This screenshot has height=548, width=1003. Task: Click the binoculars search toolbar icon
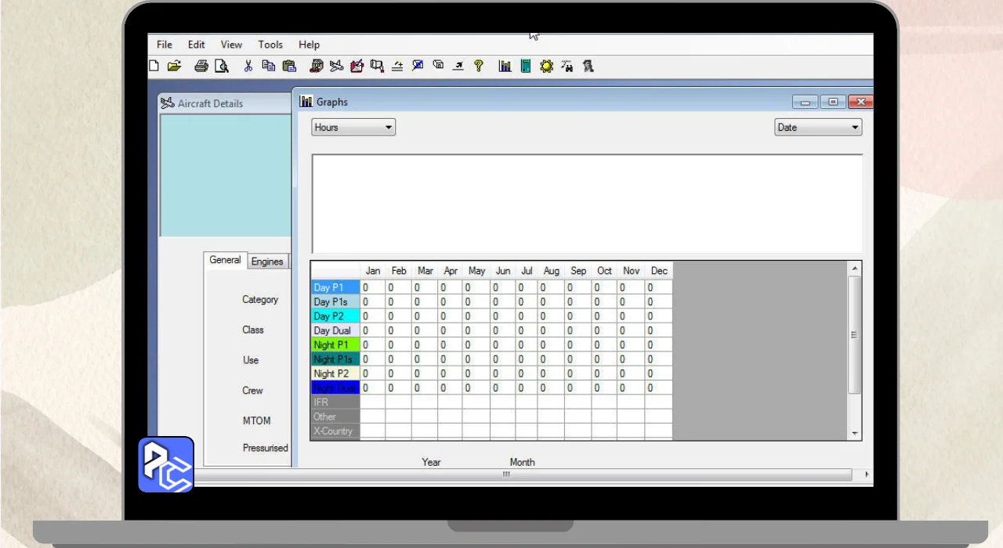567,67
